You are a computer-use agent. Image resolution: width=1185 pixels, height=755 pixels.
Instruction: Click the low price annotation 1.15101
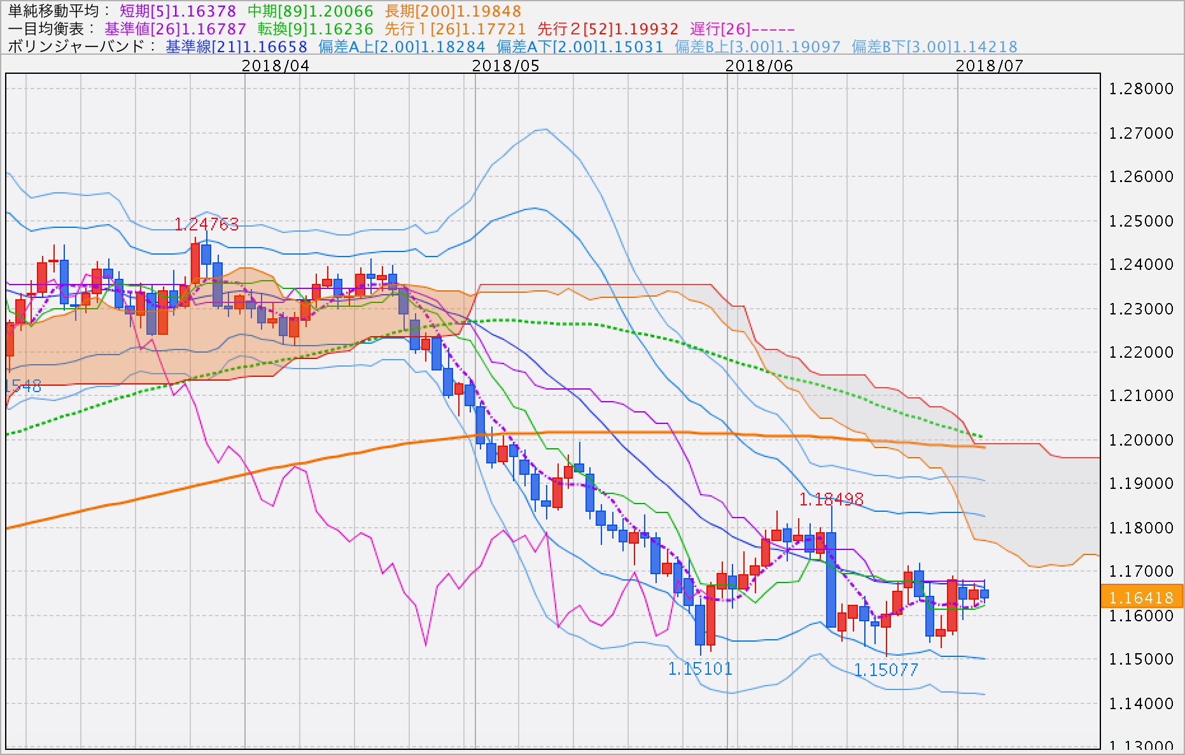700,668
